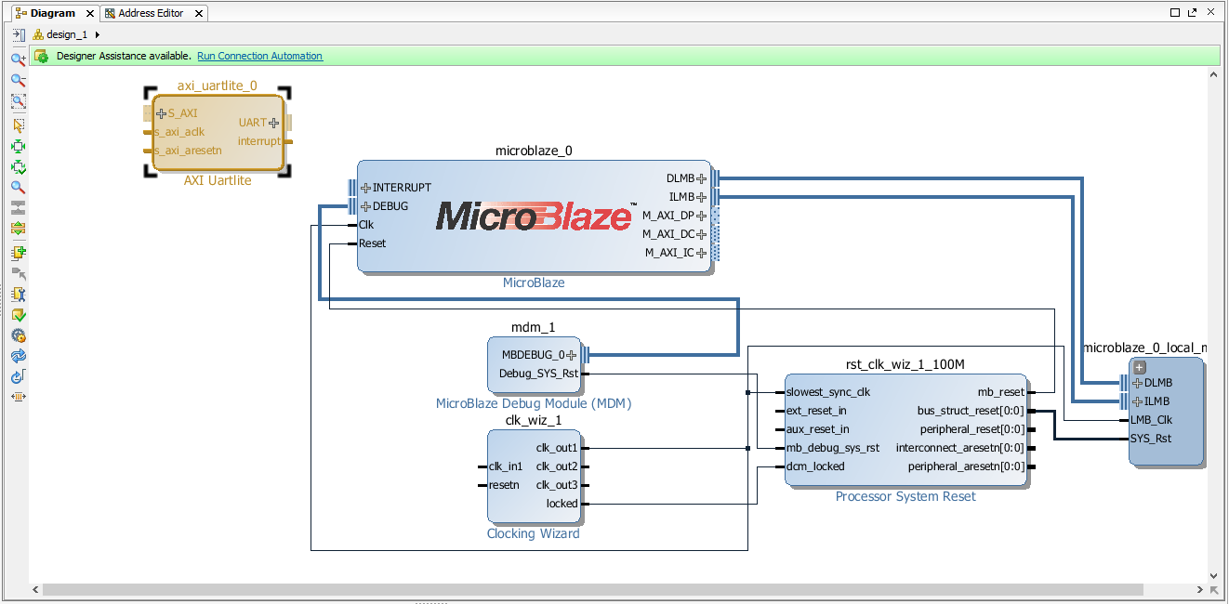
Task: Click the vertical scrollbar down arrow
Action: [1214, 576]
